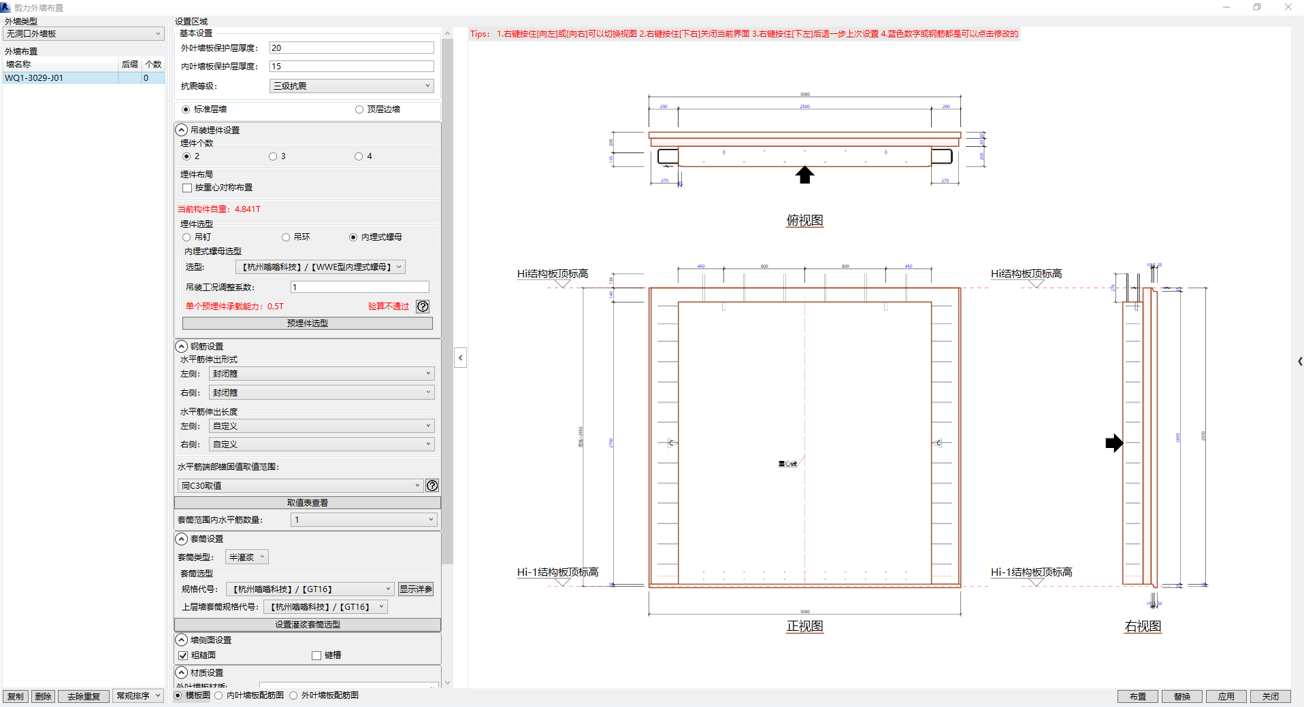Switch to 内叶墙板配筋图 view

[x=218, y=695]
